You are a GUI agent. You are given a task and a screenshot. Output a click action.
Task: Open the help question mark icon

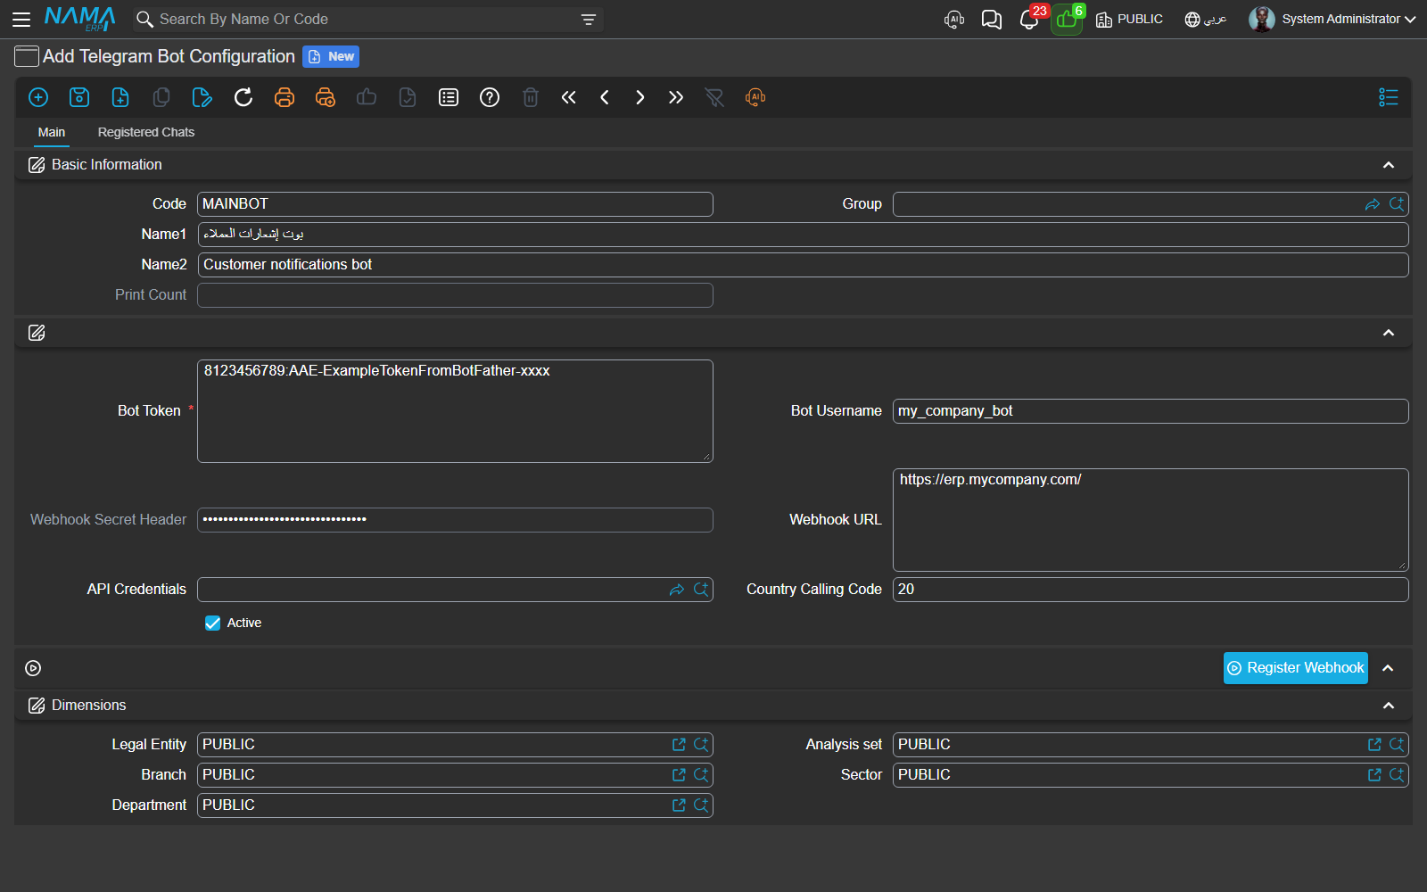(490, 97)
